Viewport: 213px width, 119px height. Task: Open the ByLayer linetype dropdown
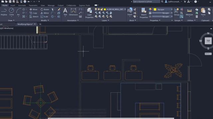[x=172, y=17]
